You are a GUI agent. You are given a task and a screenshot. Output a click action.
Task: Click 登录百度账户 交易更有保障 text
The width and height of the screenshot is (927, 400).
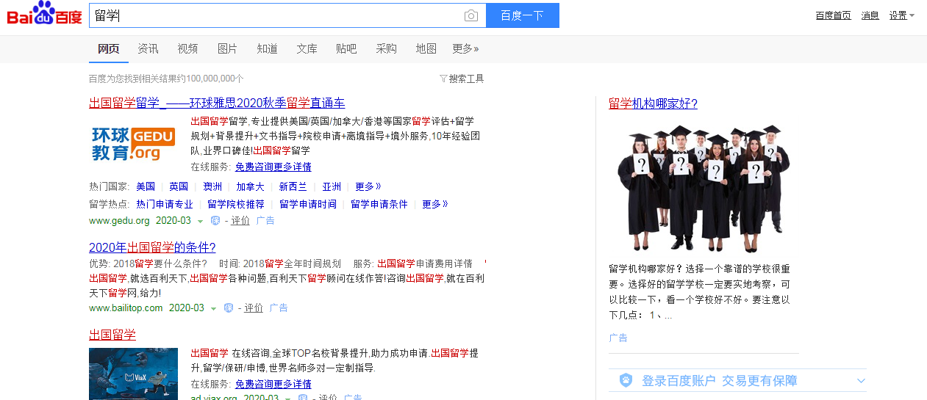click(720, 380)
